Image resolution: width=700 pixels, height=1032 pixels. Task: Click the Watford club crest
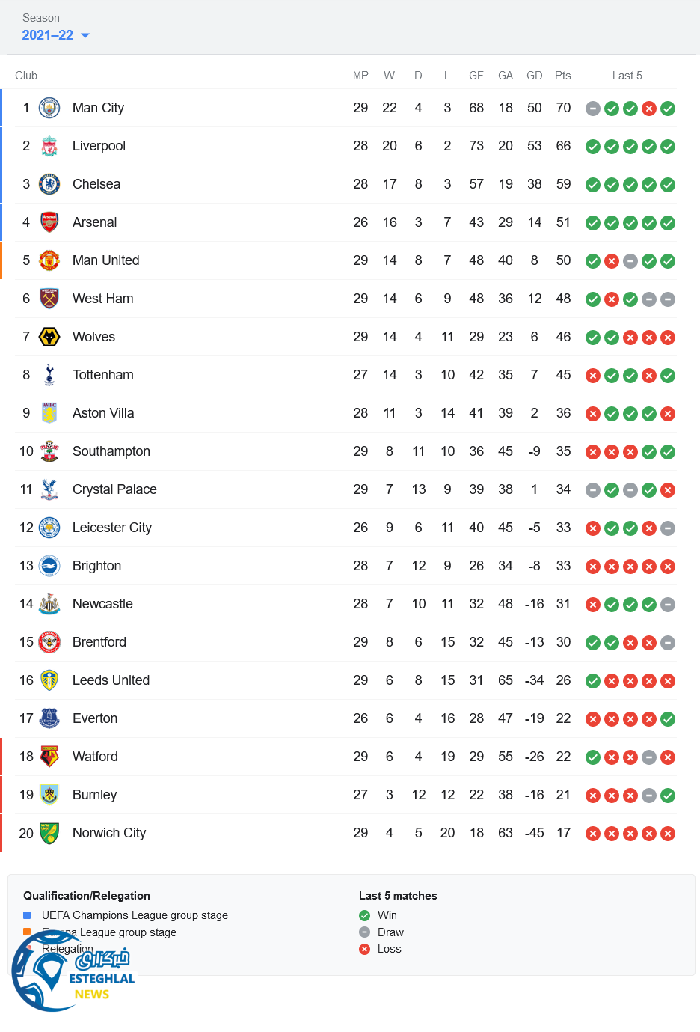49,757
